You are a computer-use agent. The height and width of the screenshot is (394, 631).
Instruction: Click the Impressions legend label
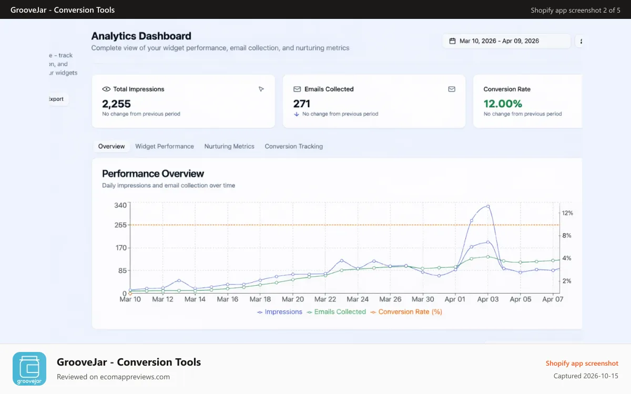point(283,312)
